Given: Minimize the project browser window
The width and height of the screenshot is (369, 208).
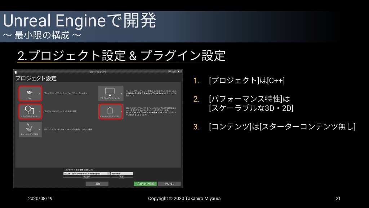Looking at the screenshot, I should pyautogui.click(x=170, y=72).
